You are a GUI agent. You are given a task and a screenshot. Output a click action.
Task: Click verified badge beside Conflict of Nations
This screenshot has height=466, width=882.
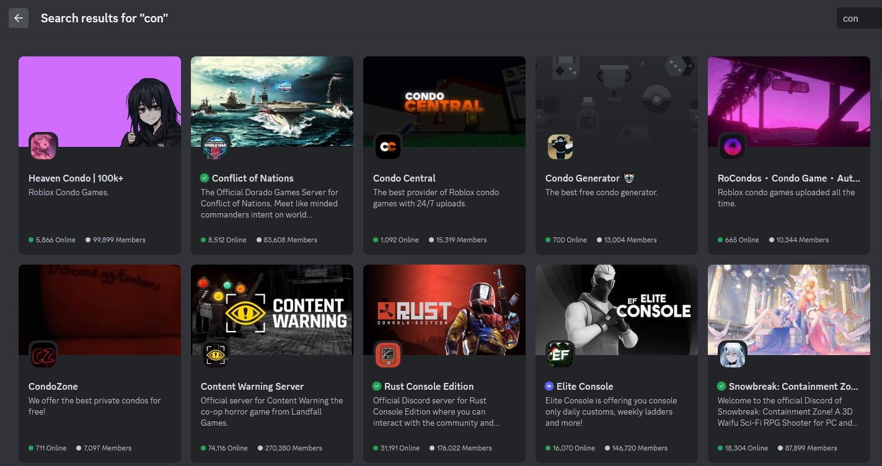click(205, 178)
